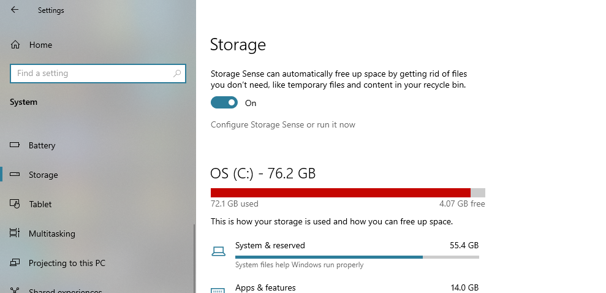Open Configure Storage Sense or run it now
Image resolution: width=606 pixels, height=293 pixels.
tap(283, 124)
